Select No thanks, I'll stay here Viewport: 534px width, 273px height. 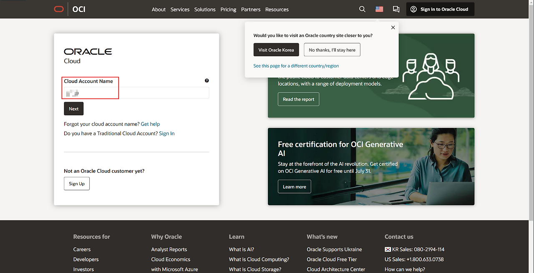332,50
